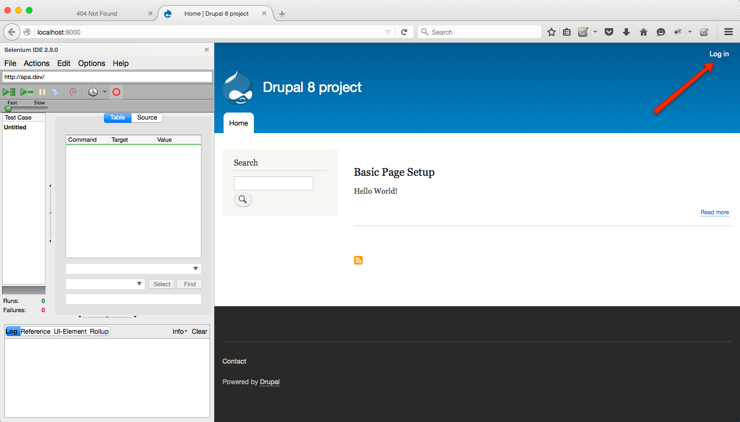
Task: Open the URL history dropdown arrow
Action: click(x=388, y=32)
